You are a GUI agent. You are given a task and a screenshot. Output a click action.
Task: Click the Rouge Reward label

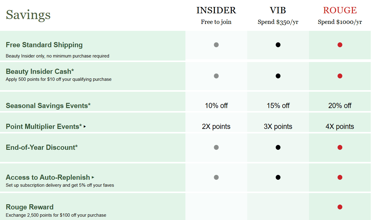pyautogui.click(x=30, y=207)
